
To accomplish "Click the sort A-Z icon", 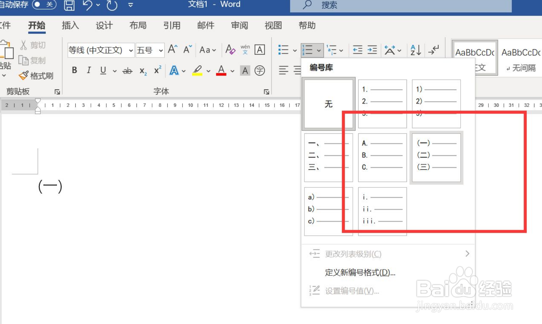I will point(415,50).
